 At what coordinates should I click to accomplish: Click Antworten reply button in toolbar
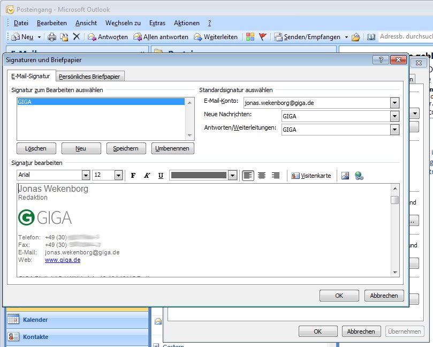[108, 37]
